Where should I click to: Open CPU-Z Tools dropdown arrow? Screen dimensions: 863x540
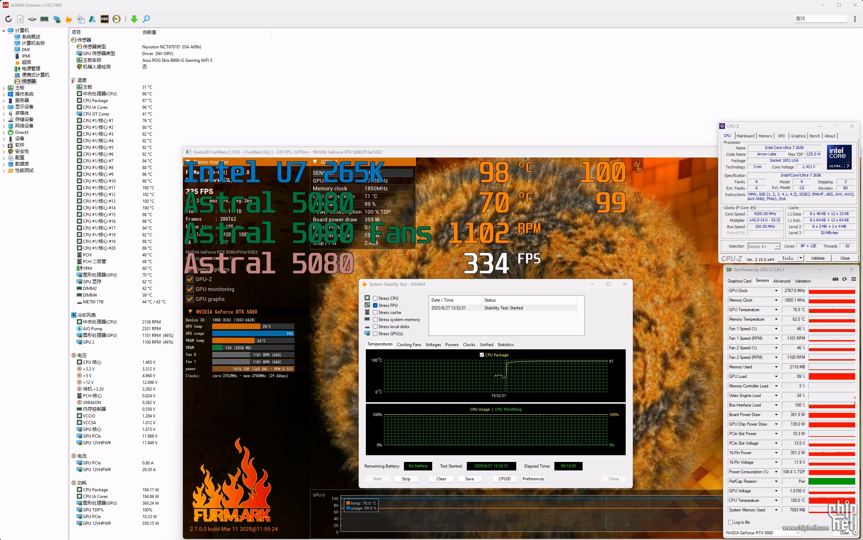click(x=800, y=258)
